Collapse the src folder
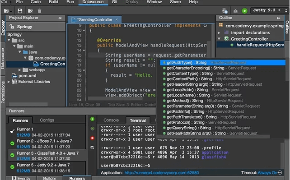The image size is (290, 180). (x=9, y=40)
